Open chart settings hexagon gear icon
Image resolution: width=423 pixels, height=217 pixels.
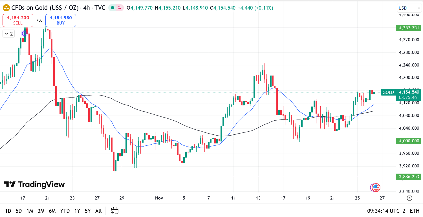(409, 198)
